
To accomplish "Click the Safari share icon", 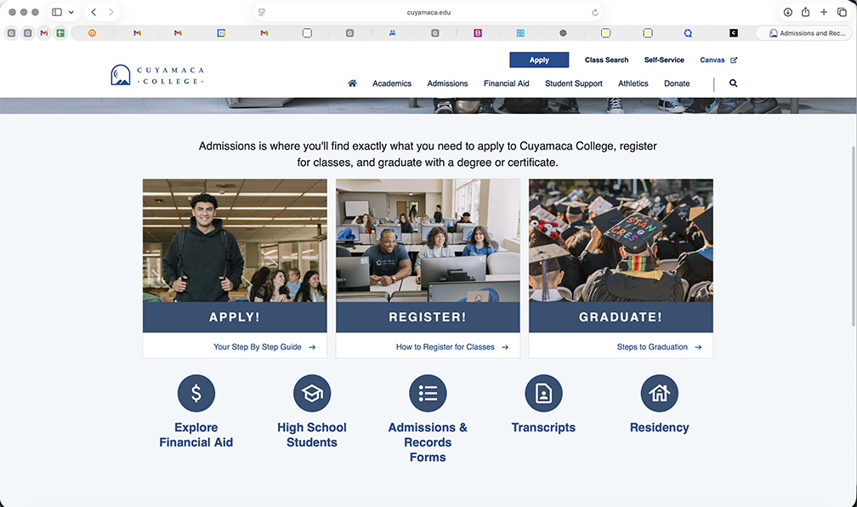I will pos(806,12).
